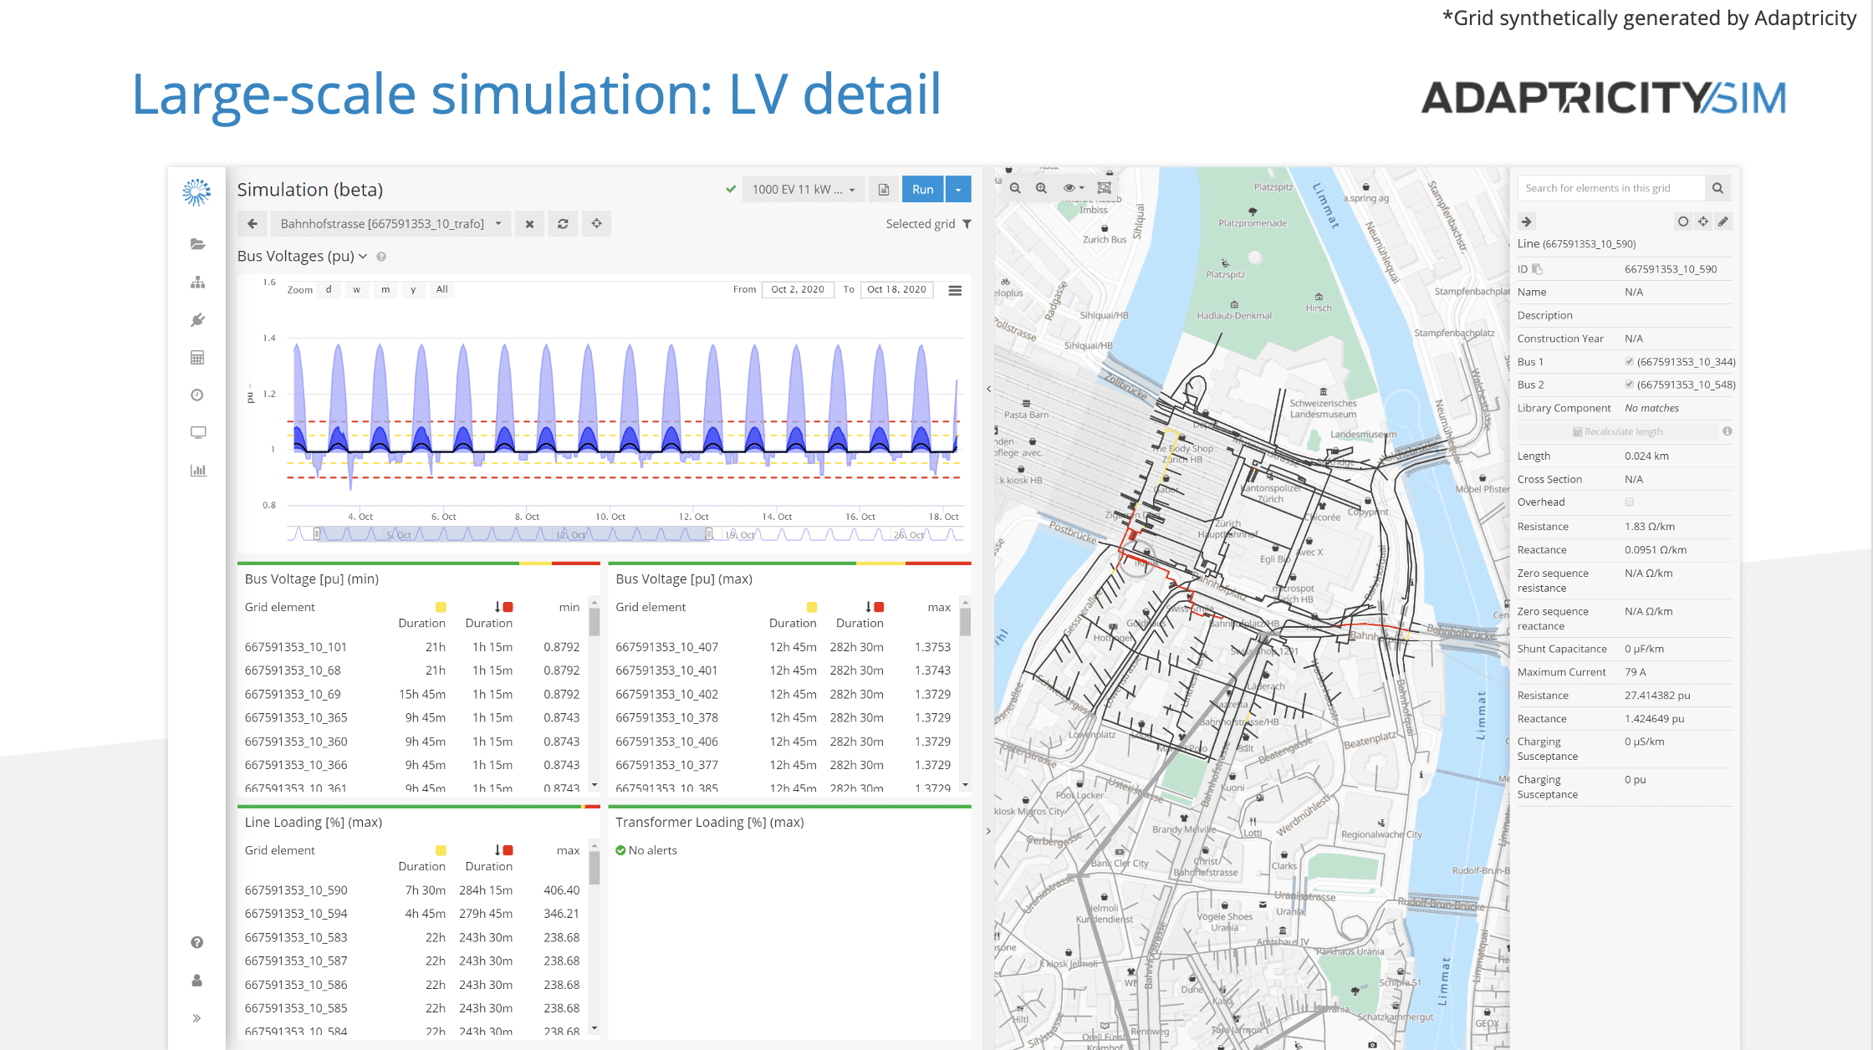Open bus 667591353_10_407 in Bus Voltage max table

(667, 647)
